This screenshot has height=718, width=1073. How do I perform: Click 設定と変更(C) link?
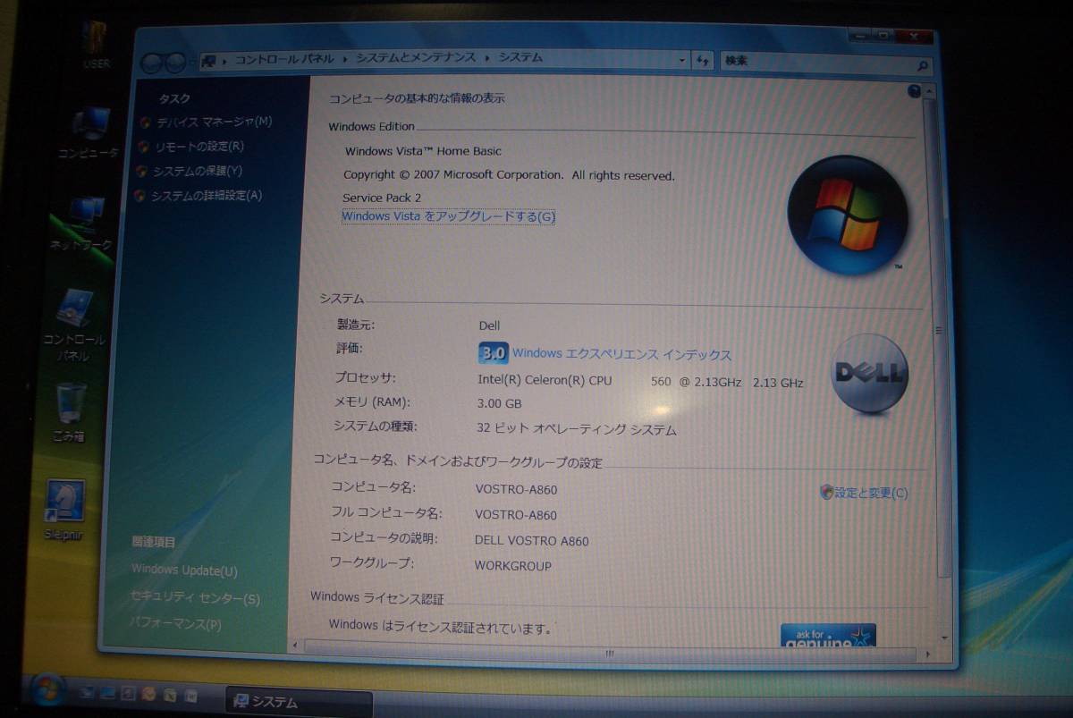tap(871, 493)
